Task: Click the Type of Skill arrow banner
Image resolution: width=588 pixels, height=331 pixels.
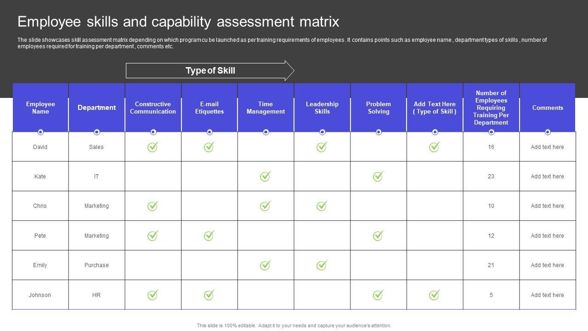Action: 210,71
